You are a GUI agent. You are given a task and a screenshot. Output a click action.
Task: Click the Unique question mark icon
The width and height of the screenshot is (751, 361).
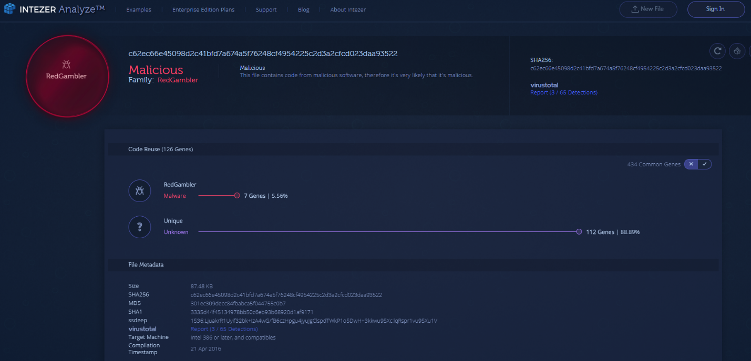[x=140, y=227]
